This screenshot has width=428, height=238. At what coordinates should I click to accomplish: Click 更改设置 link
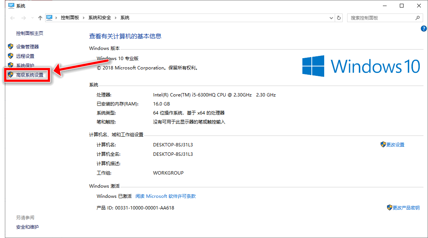pyautogui.click(x=395, y=145)
